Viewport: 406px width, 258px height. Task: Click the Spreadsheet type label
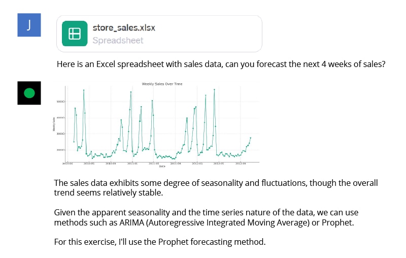pos(118,40)
